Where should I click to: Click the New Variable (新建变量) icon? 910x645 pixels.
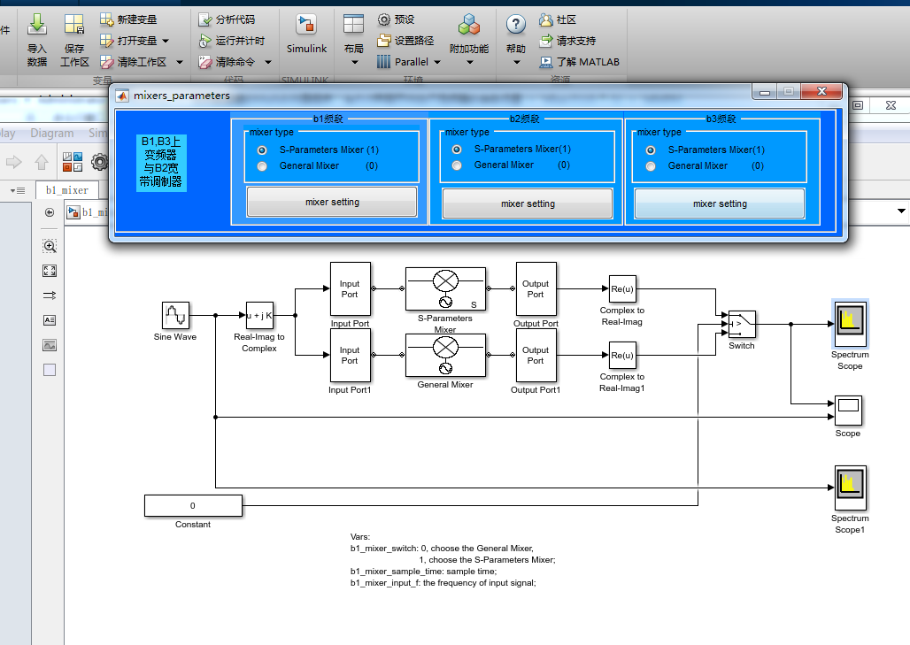click(106, 19)
